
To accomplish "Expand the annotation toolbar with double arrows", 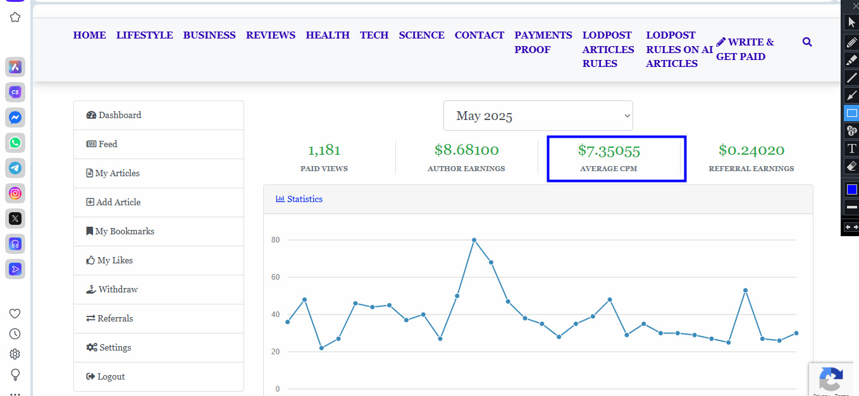I will [851, 227].
